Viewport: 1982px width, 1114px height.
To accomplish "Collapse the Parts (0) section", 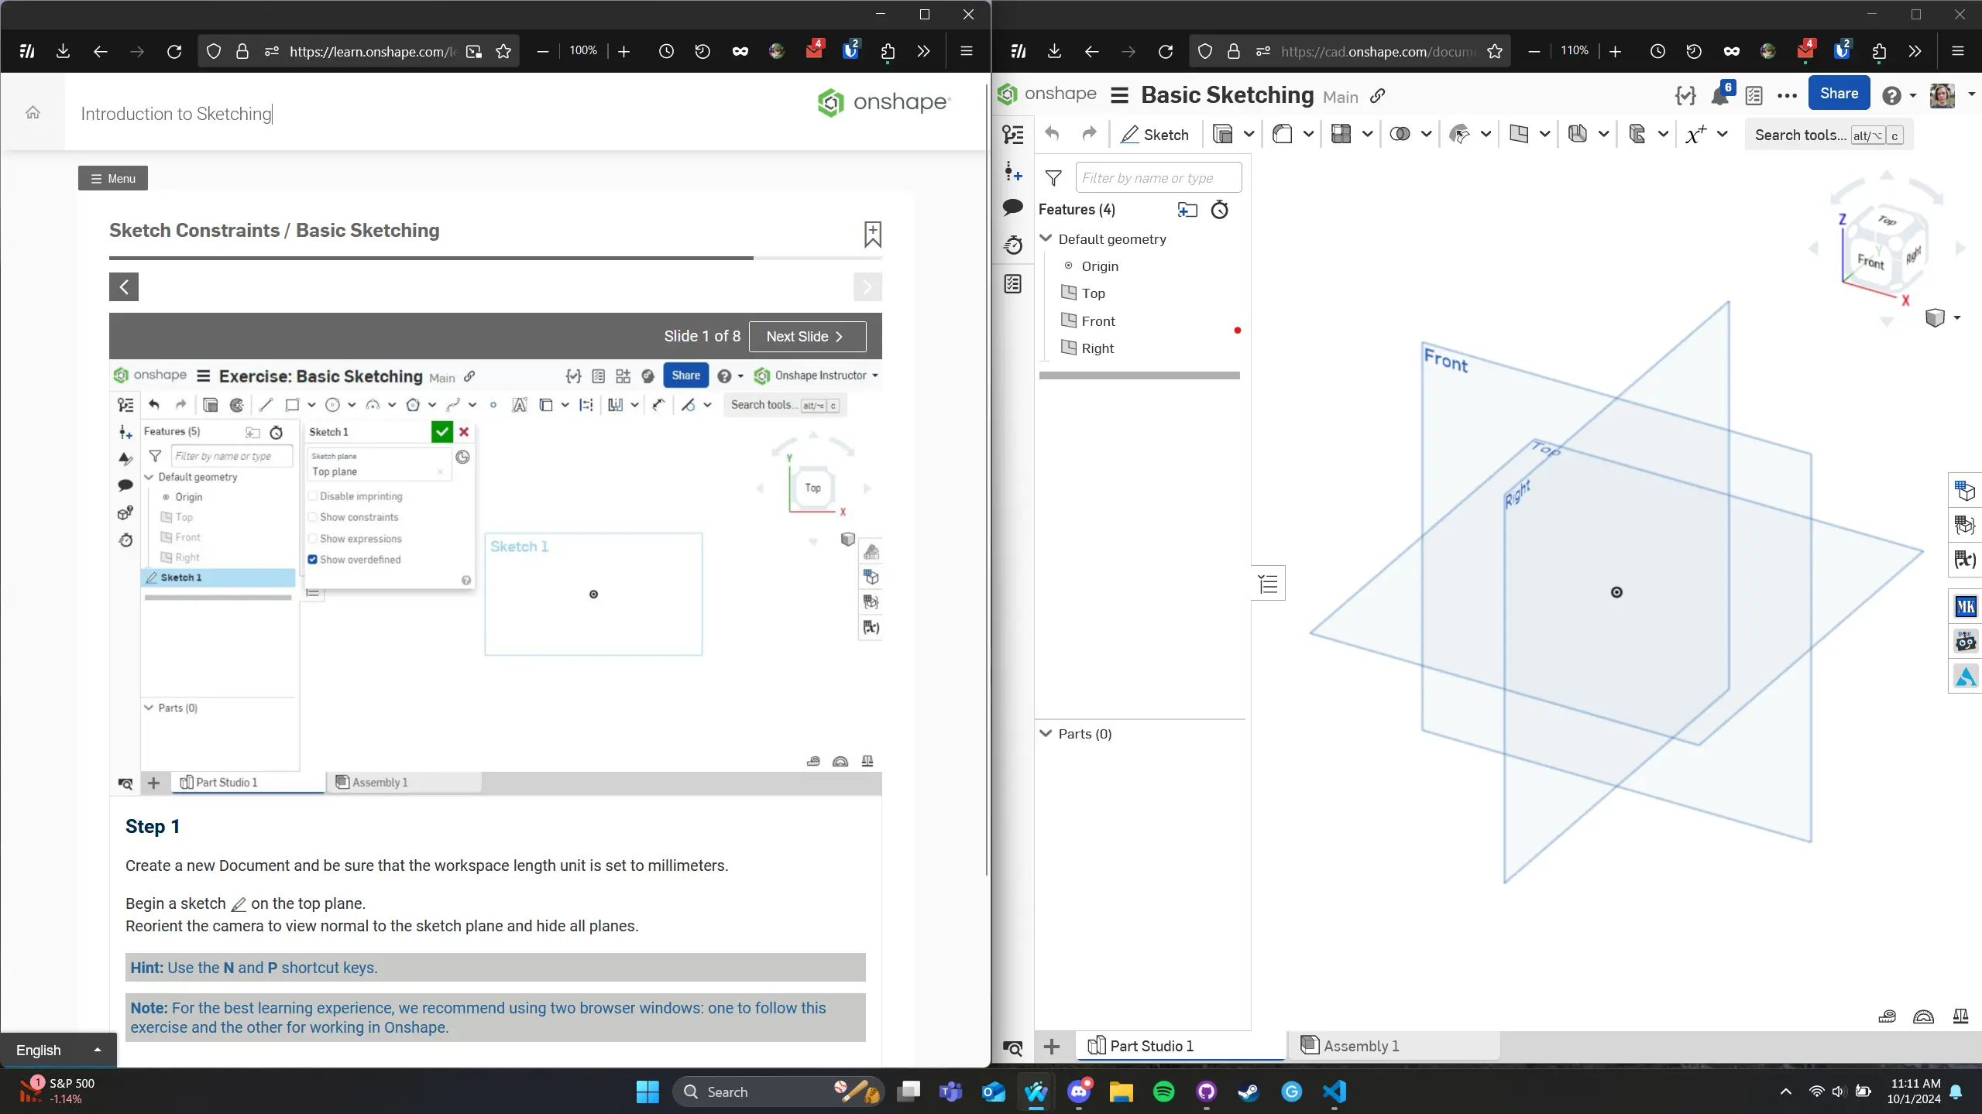I will pos(1046,733).
